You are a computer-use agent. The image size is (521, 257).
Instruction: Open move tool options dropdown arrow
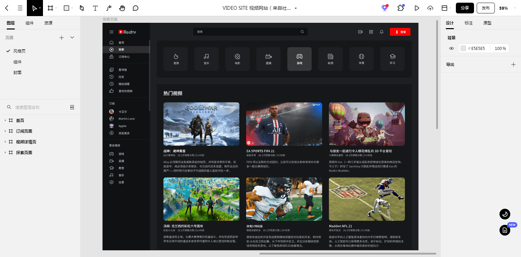point(40,8)
